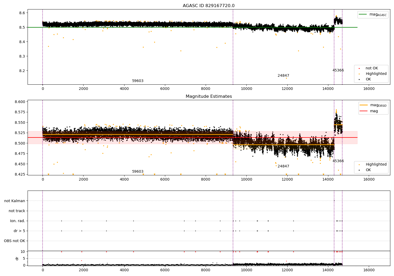Click the 'Ion. rad.' y-axis label
Viewport: 394px width, 276px height.
[18, 221]
